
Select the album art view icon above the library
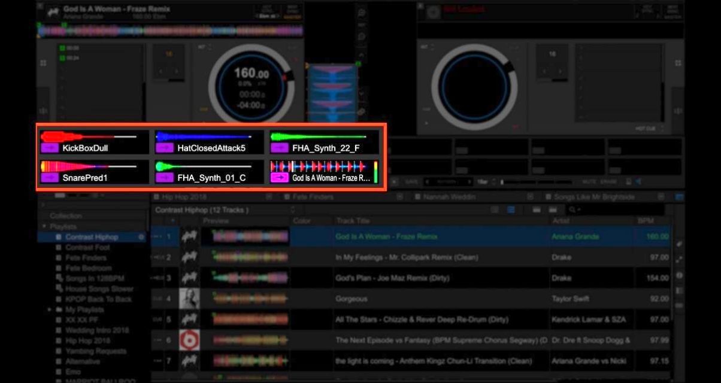click(537, 209)
